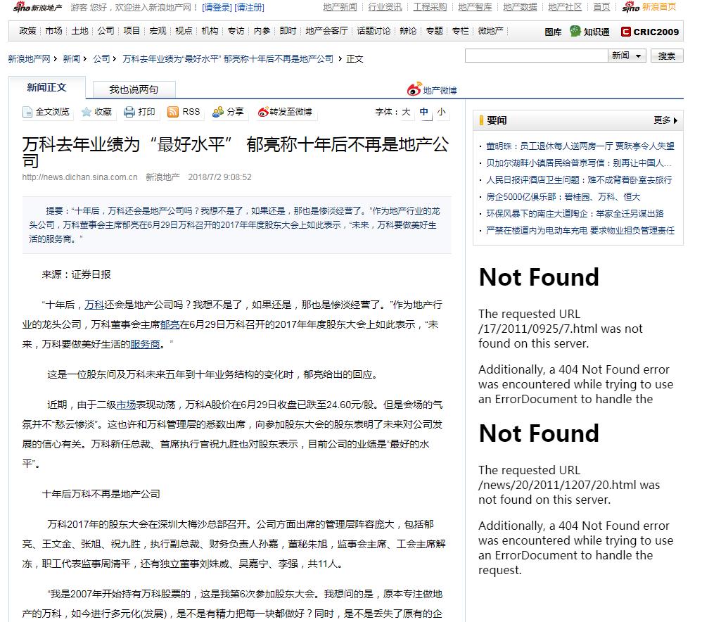Image resolution: width=702 pixels, height=622 pixels.
Task: Open the 专题 navigation item
Action: click(434, 31)
